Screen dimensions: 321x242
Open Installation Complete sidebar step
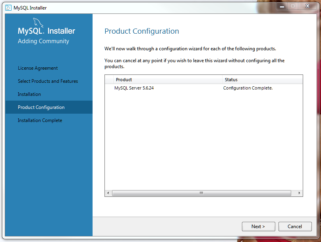tap(40, 120)
